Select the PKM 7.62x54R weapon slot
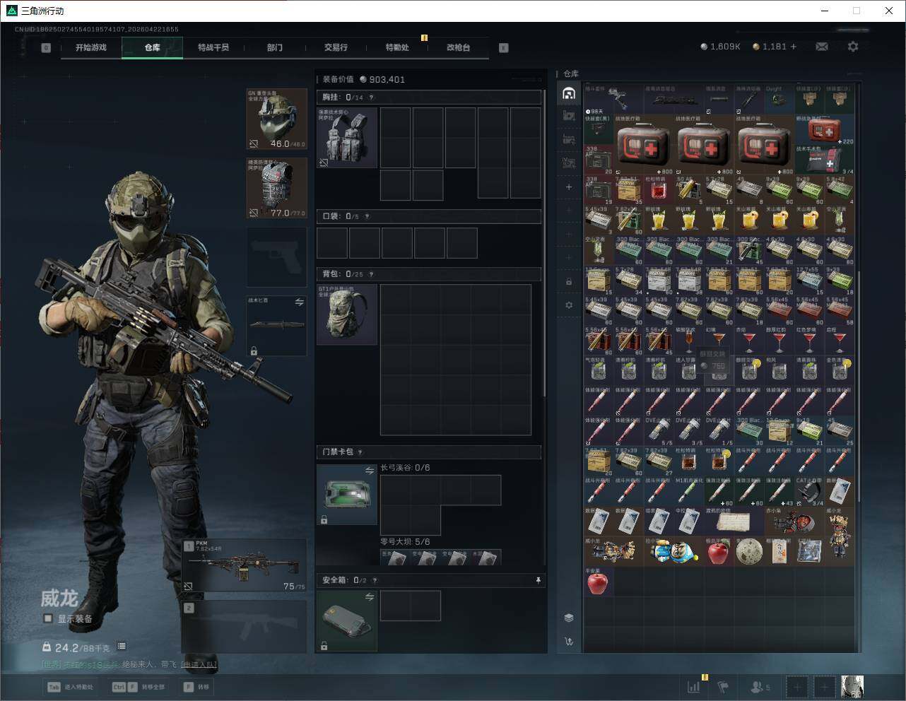 [244, 567]
